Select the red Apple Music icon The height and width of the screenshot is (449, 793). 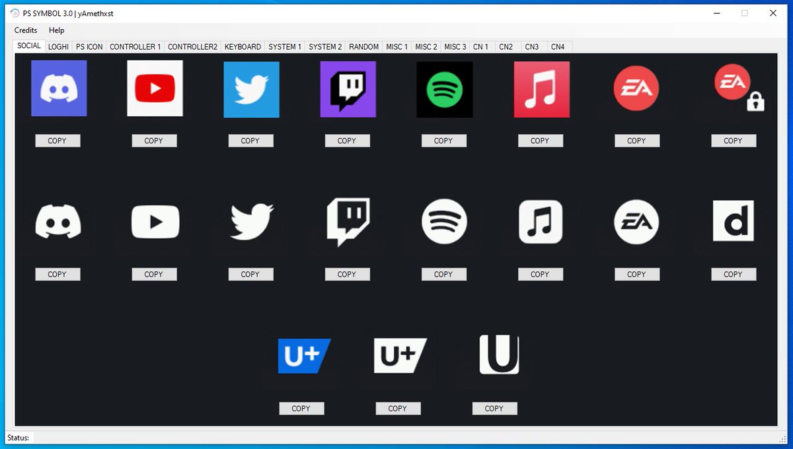[x=542, y=89]
